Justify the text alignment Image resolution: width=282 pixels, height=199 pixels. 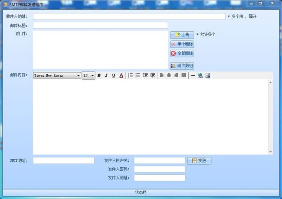click(x=184, y=75)
